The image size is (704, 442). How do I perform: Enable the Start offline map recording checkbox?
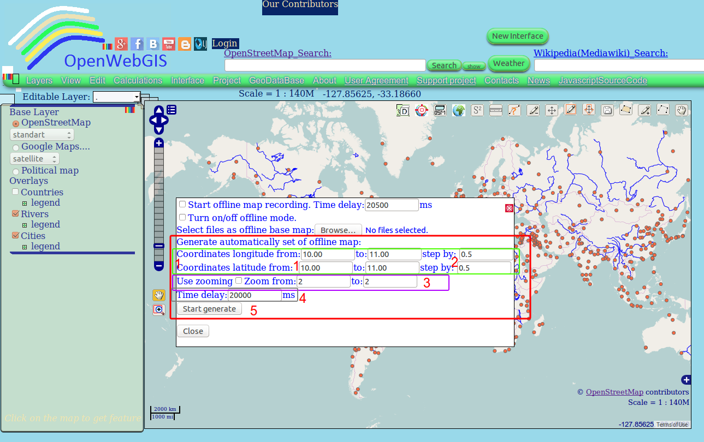pyautogui.click(x=182, y=204)
